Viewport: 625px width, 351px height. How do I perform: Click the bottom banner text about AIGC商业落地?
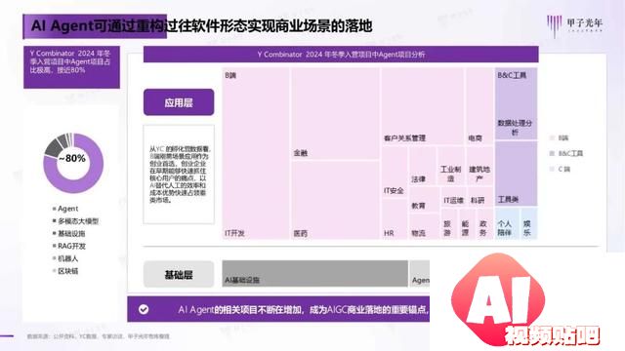[x=303, y=309]
